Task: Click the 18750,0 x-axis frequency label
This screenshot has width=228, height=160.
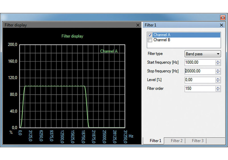Action: pos(83,137)
